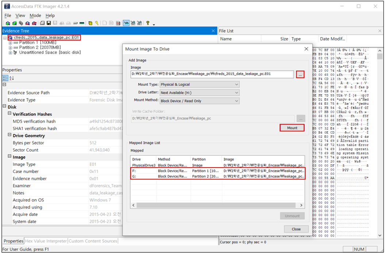Click the Image path input field
Viewport: 385px width, 253px height.
click(212, 74)
